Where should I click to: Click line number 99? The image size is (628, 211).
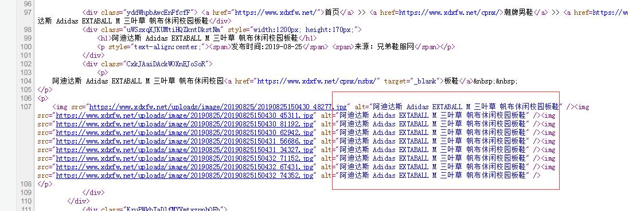pos(27,38)
